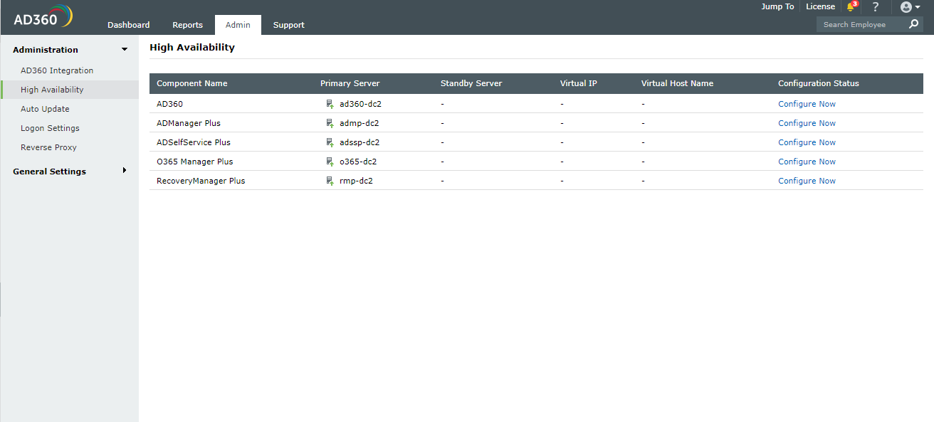Click the help question mark icon
This screenshot has width=934, height=422.
coord(875,7)
